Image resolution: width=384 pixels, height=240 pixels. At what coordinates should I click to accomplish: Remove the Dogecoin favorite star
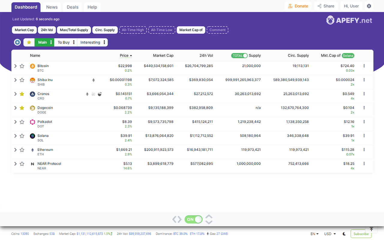pyautogui.click(x=22, y=108)
